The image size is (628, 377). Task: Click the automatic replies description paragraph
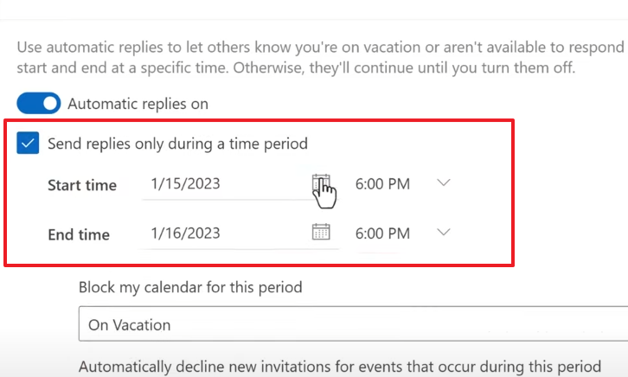click(320, 57)
